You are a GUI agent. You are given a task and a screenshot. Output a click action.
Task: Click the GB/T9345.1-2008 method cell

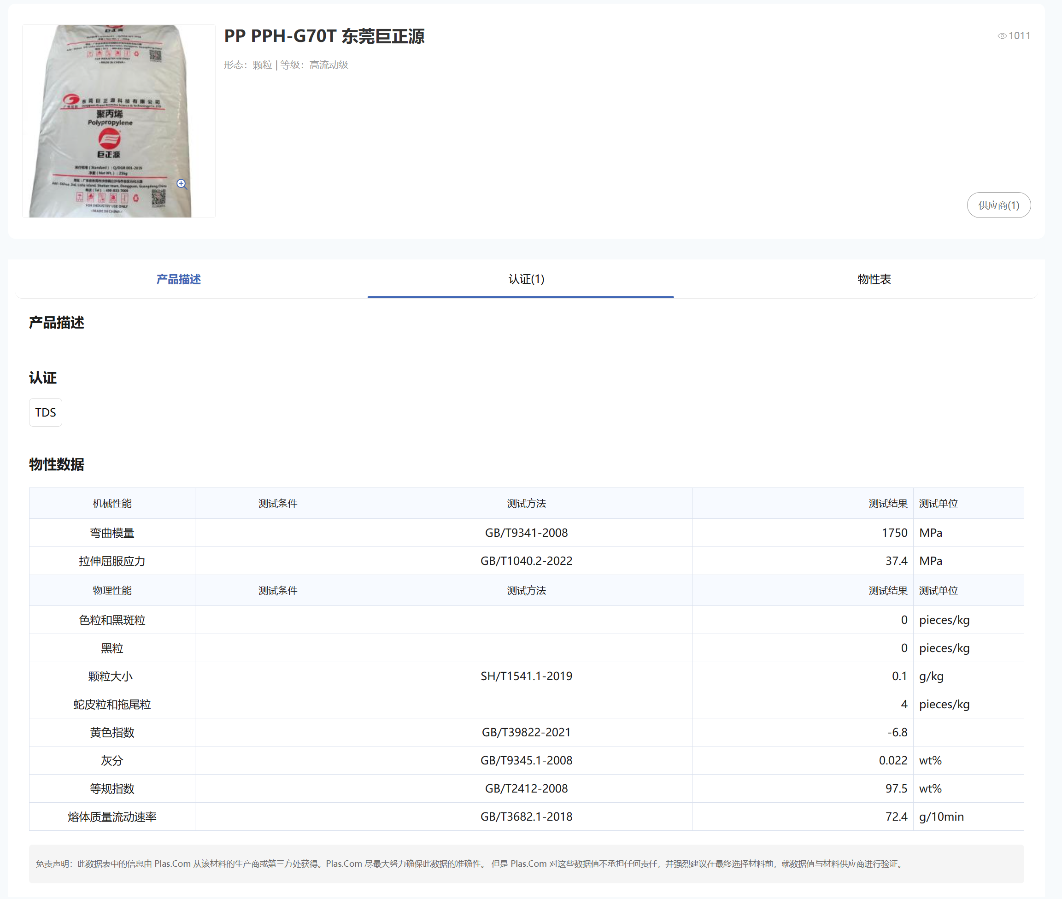coord(526,760)
